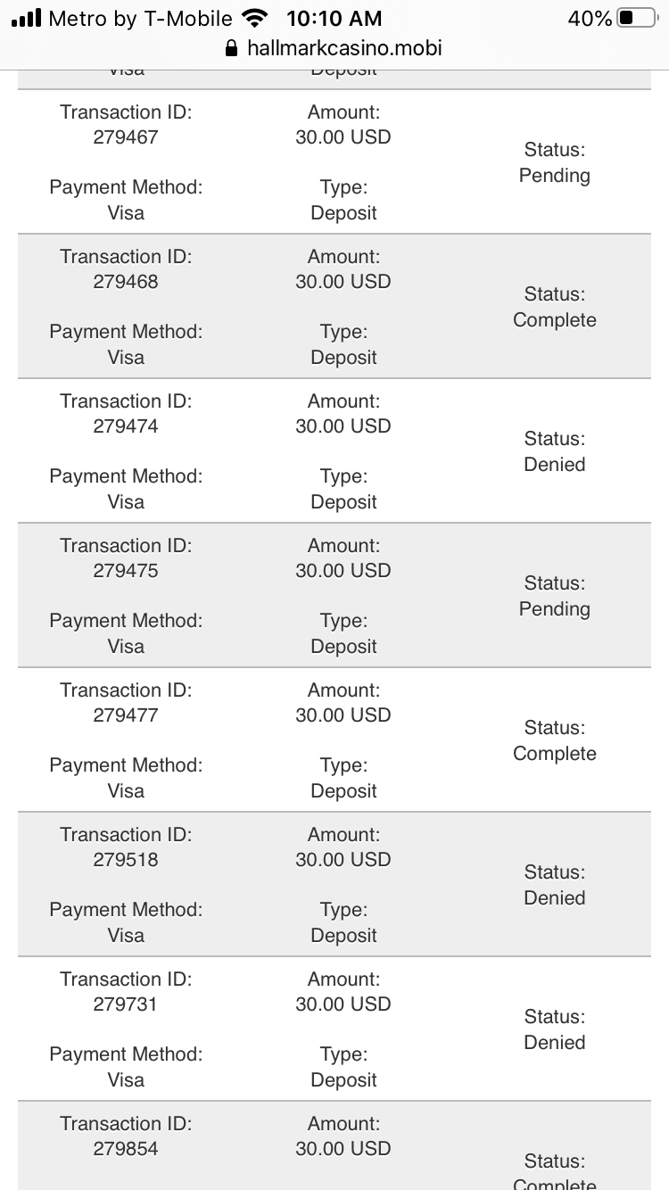Select transaction ID 279731
Image resolution: width=669 pixels, height=1190 pixels.
(126, 1004)
